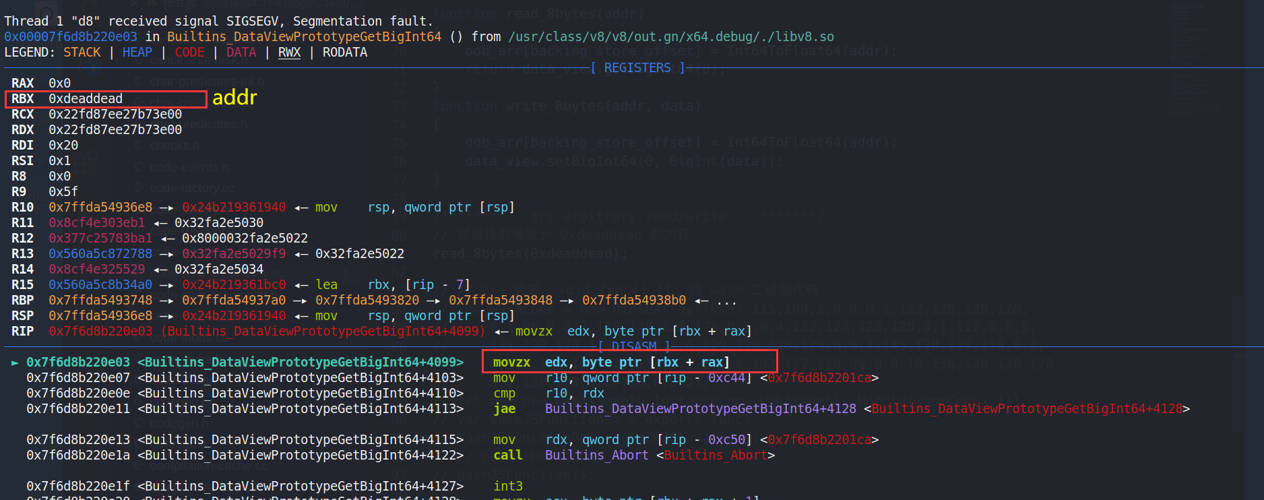Click the highlighted movzx edx instruction
The height and width of the screenshot is (500, 1264).
[610, 363]
